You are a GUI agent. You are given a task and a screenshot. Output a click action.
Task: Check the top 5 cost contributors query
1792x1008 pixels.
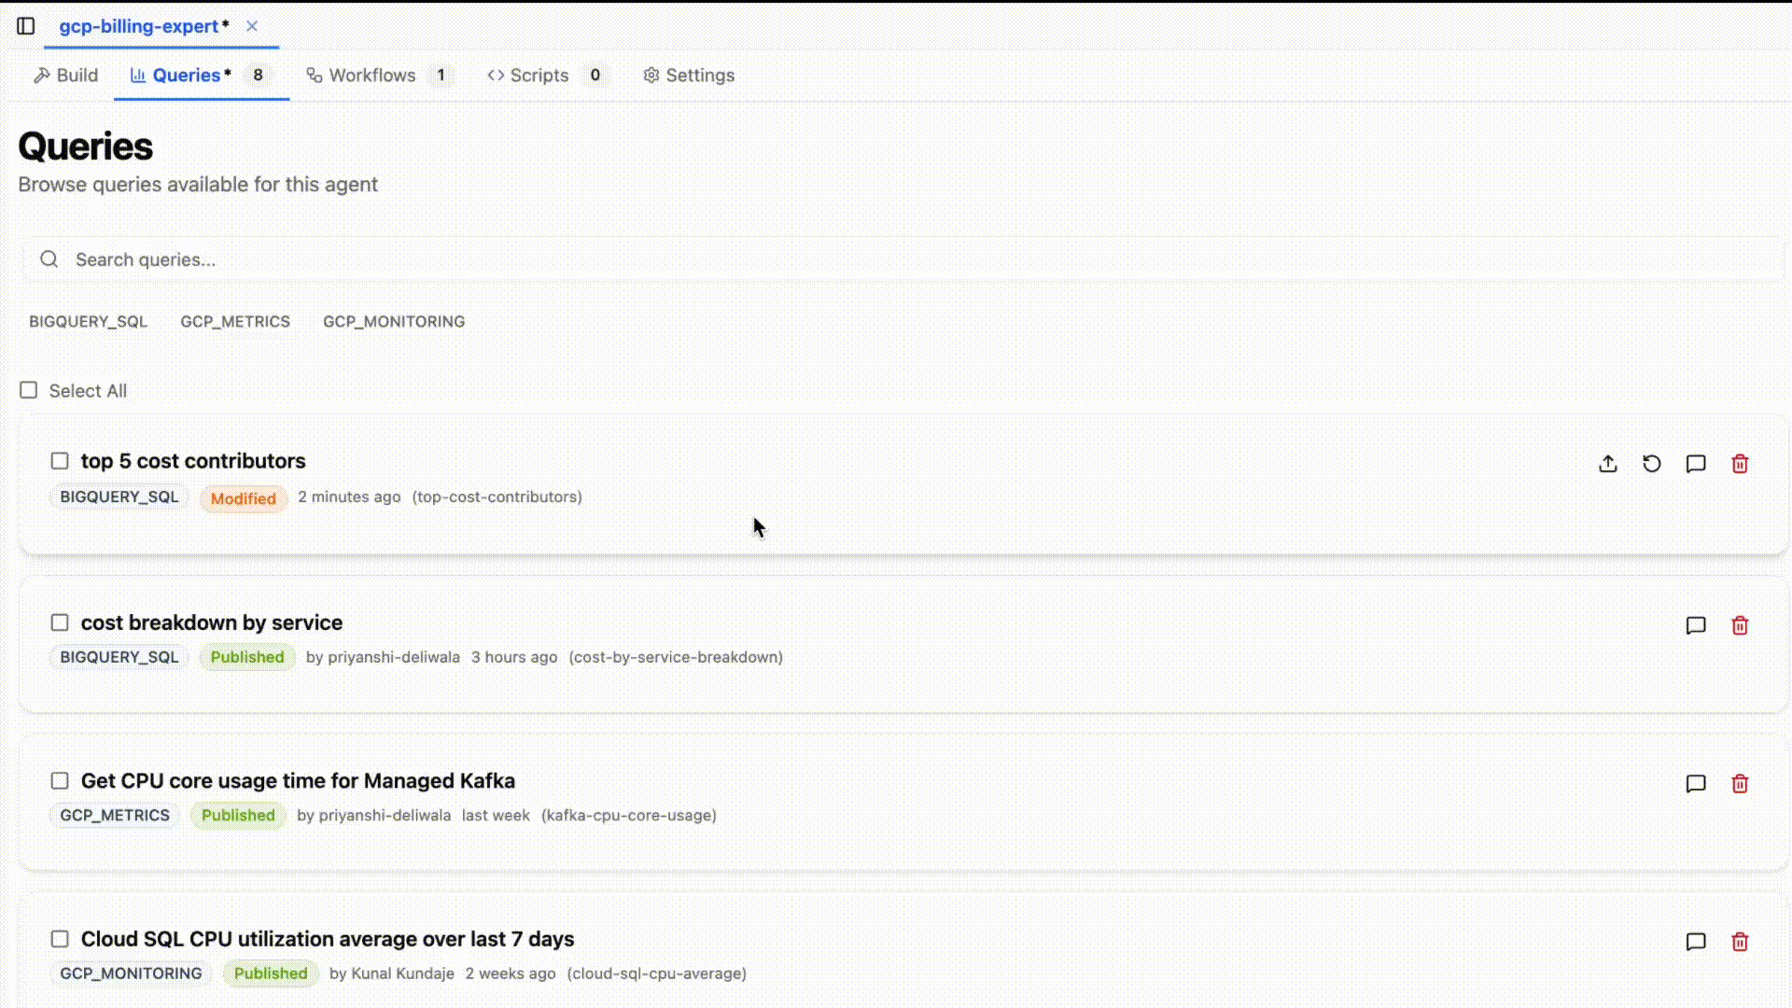(60, 460)
